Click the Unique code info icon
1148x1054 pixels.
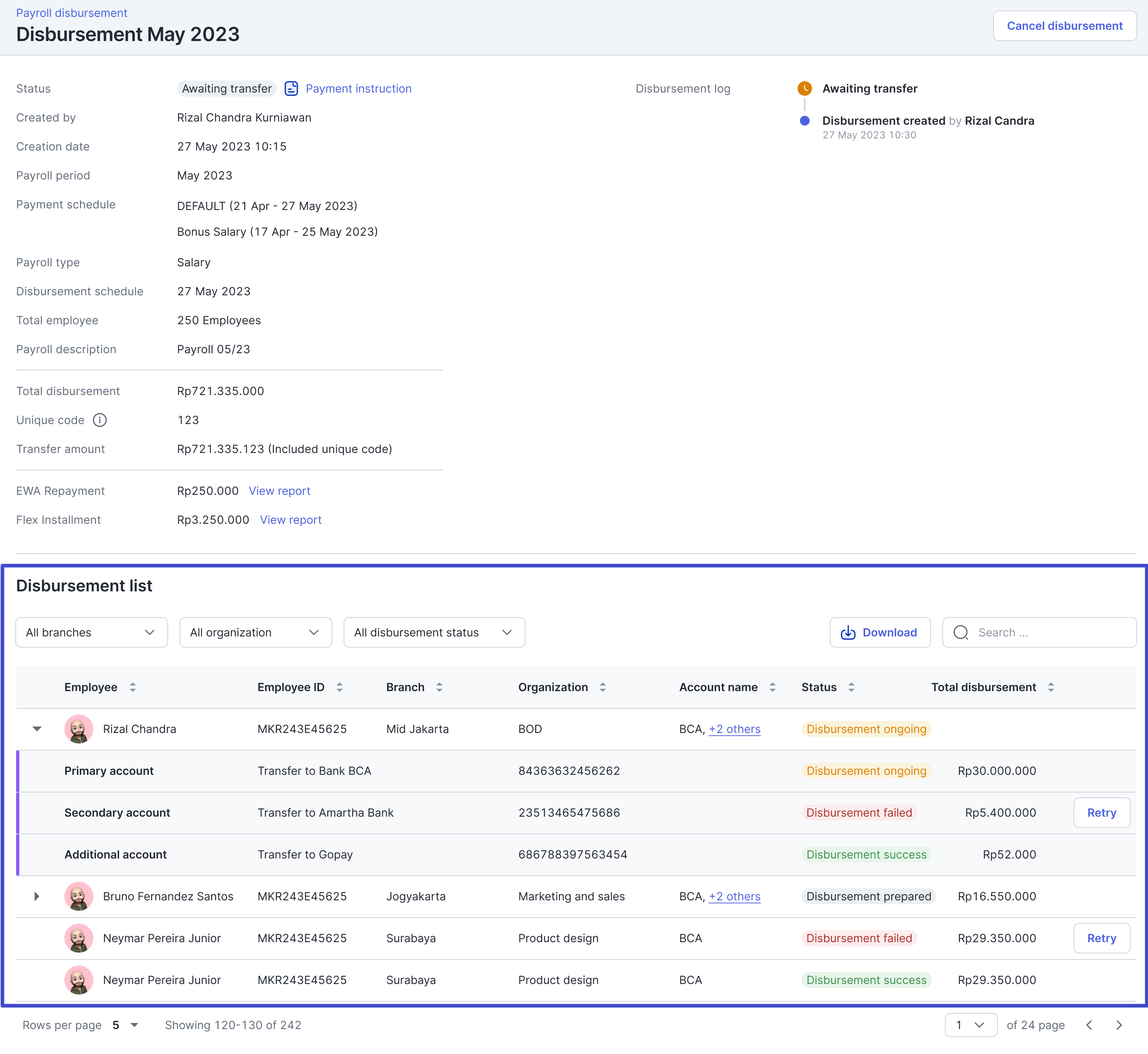100,420
